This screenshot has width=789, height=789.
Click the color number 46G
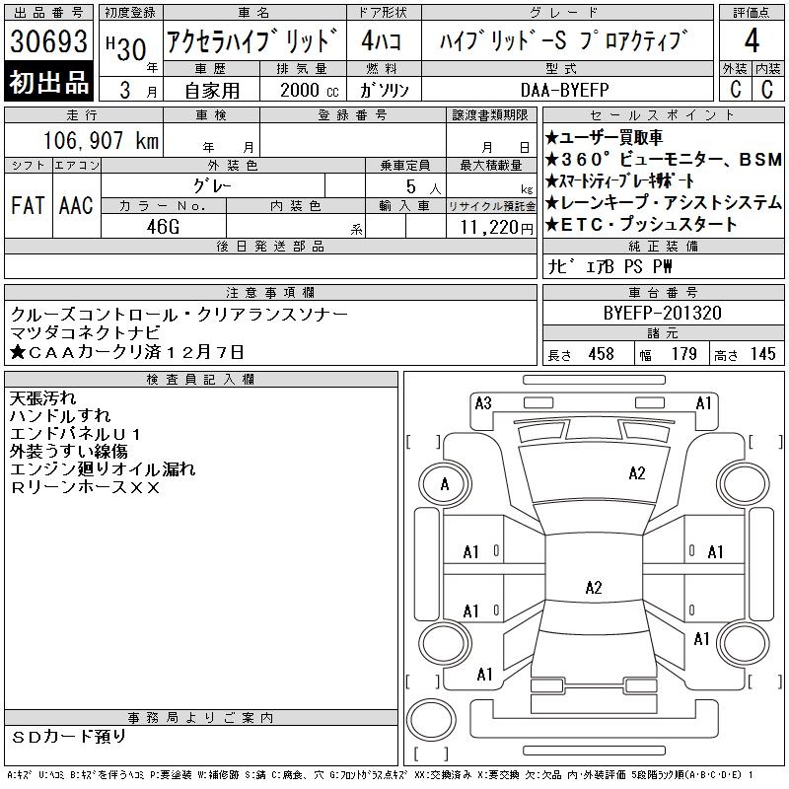(163, 227)
